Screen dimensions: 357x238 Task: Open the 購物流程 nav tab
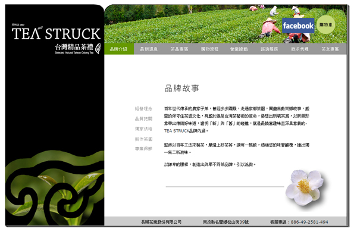[x=209, y=49]
